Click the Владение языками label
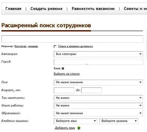The height and width of the screenshot is (132, 147). coord(15,121)
